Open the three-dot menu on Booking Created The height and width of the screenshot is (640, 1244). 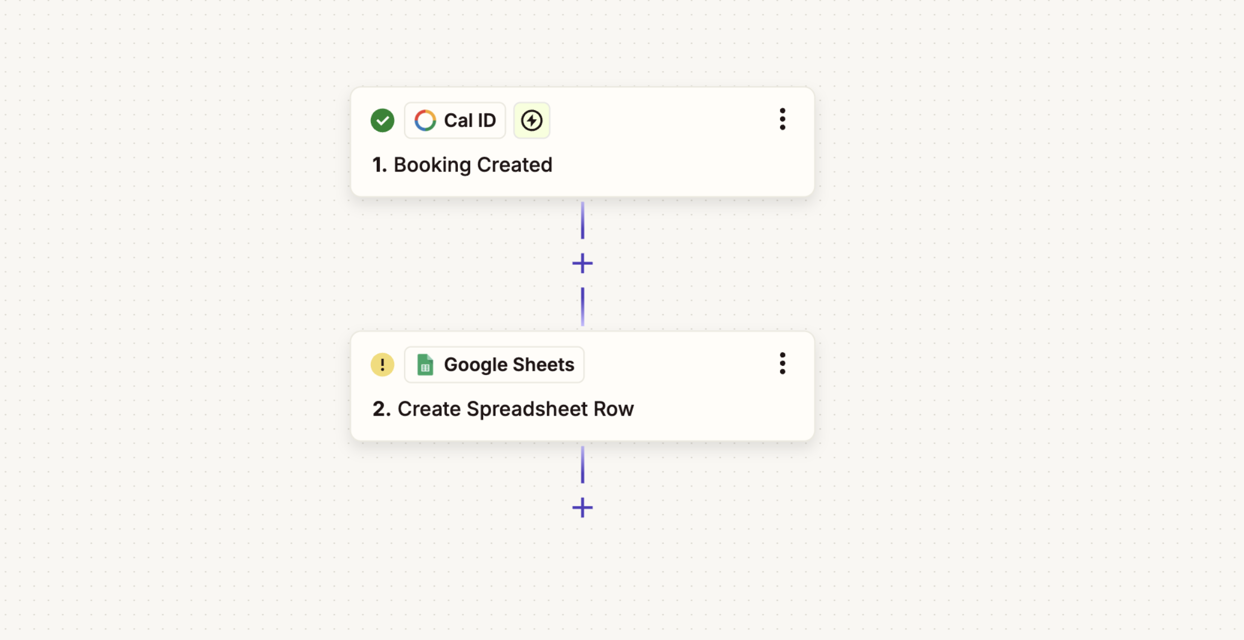coord(782,120)
